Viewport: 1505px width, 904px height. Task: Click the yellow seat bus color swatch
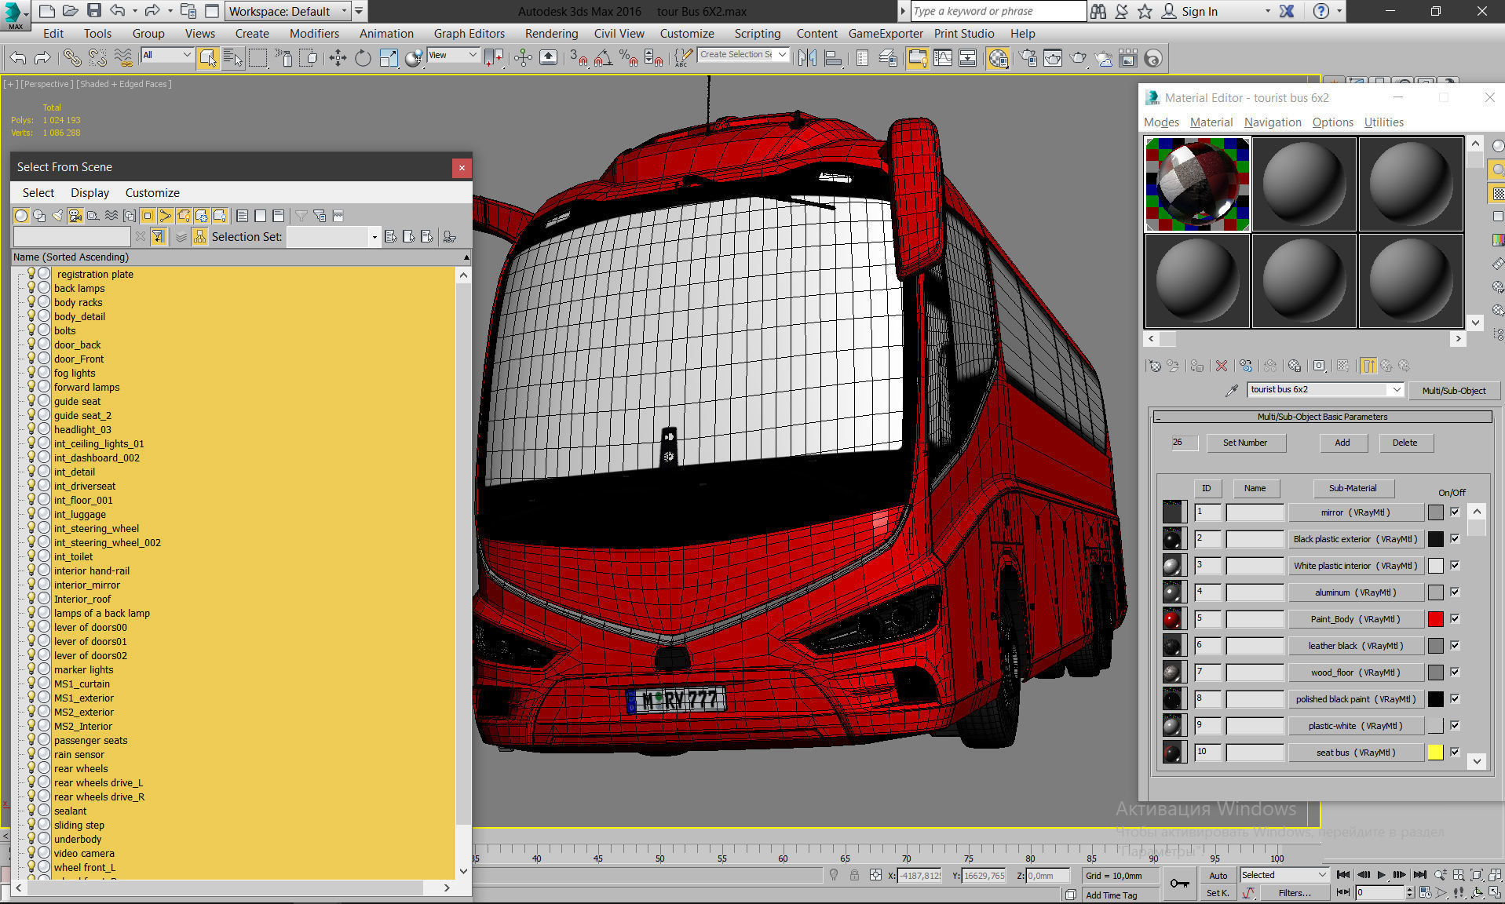point(1435,753)
